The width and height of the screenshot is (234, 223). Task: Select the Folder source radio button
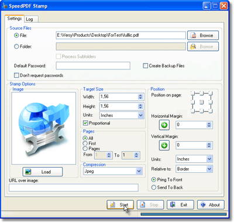coord(16,47)
